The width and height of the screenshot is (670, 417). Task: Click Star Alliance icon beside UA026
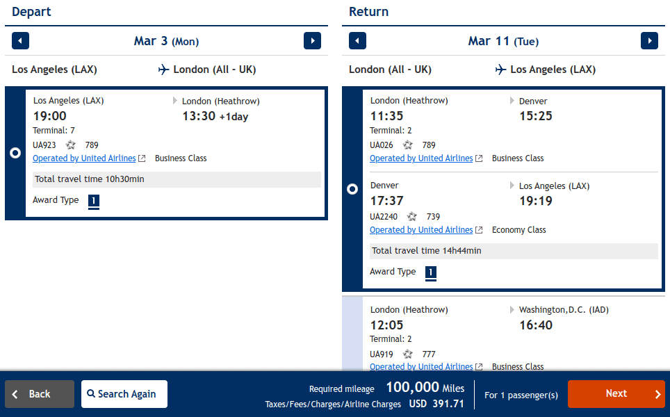pyautogui.click(x=408, y=145)
